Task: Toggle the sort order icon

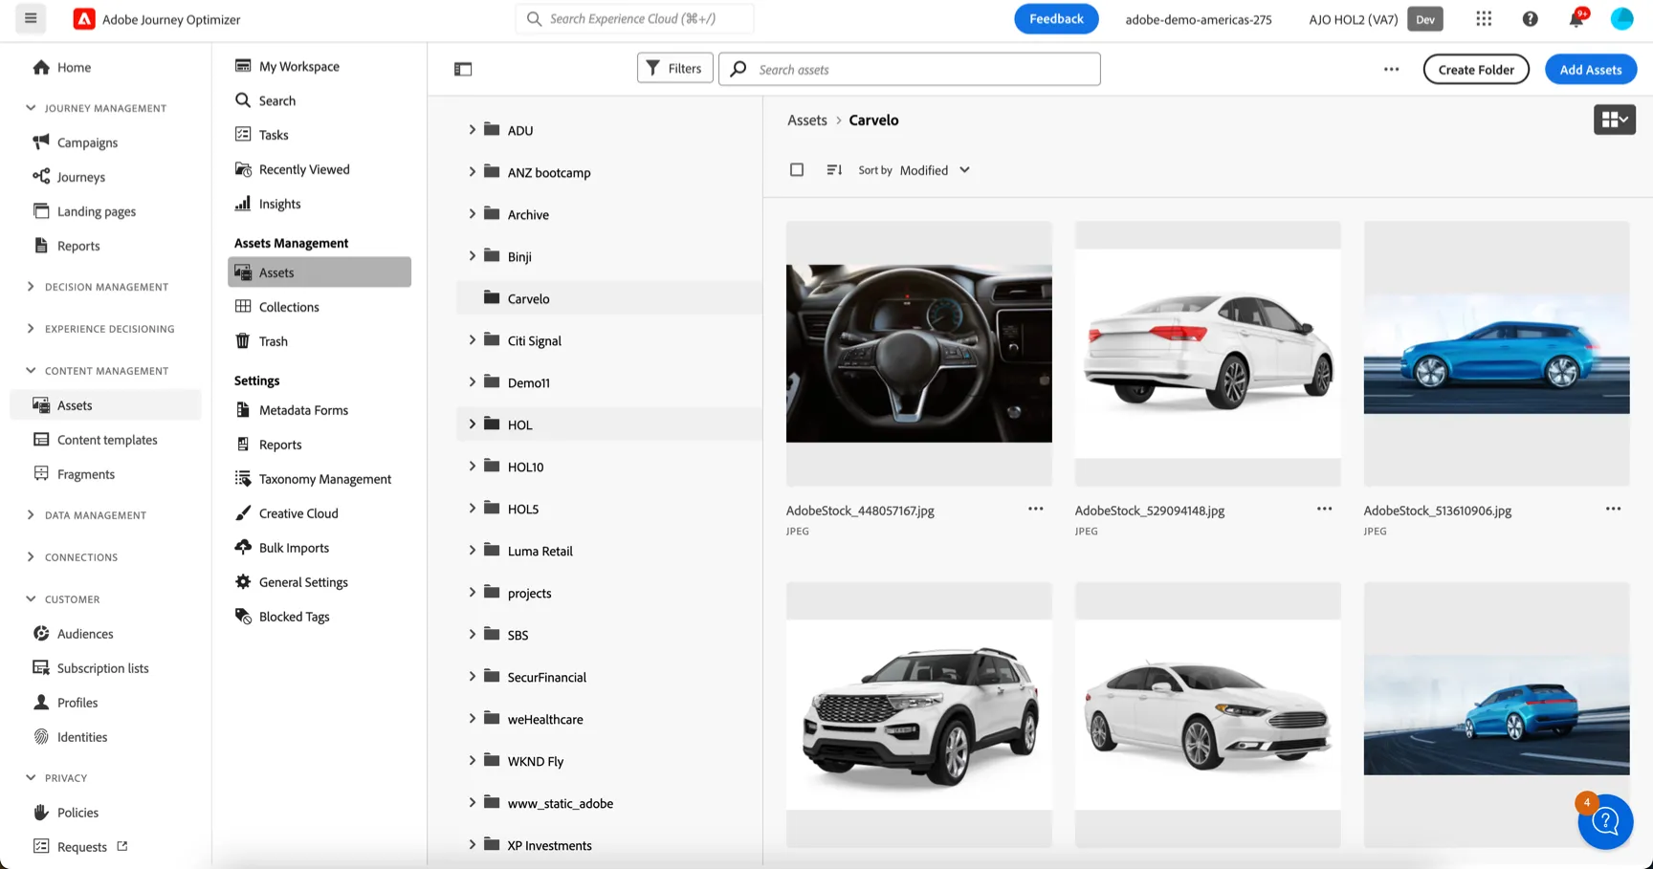Action: pyautogui.click(x=834, y=169)
